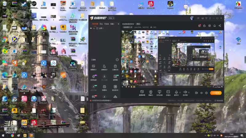Open Steam desktop shortcut
246x138 pixels.
tap(24, 5)
